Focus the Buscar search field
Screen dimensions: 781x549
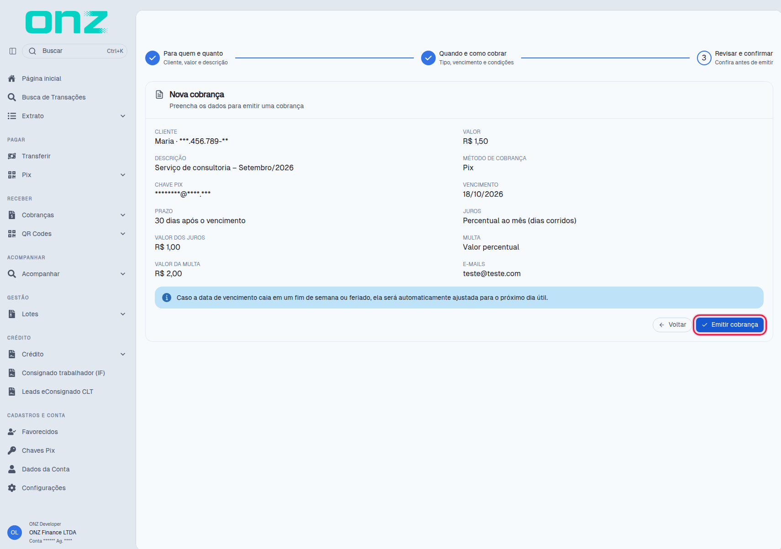coord(74,51)
